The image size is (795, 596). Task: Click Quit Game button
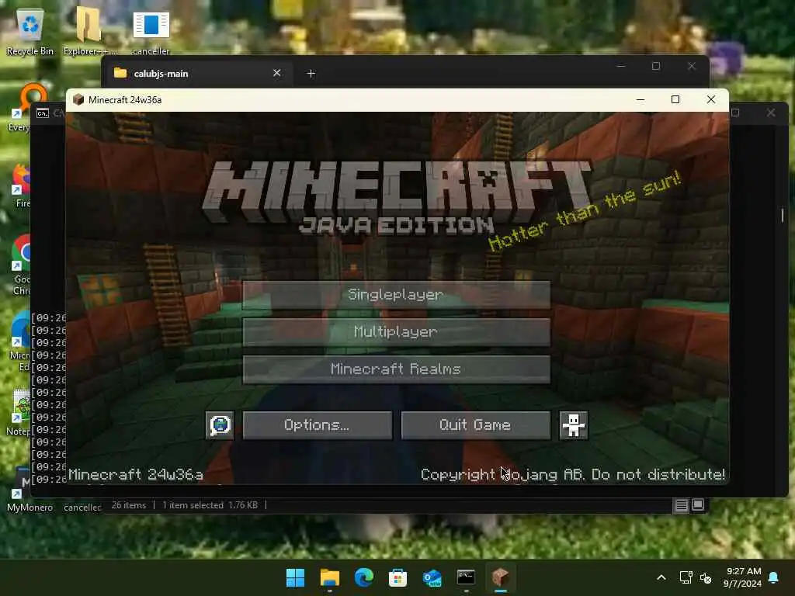[x=476, y=424]
